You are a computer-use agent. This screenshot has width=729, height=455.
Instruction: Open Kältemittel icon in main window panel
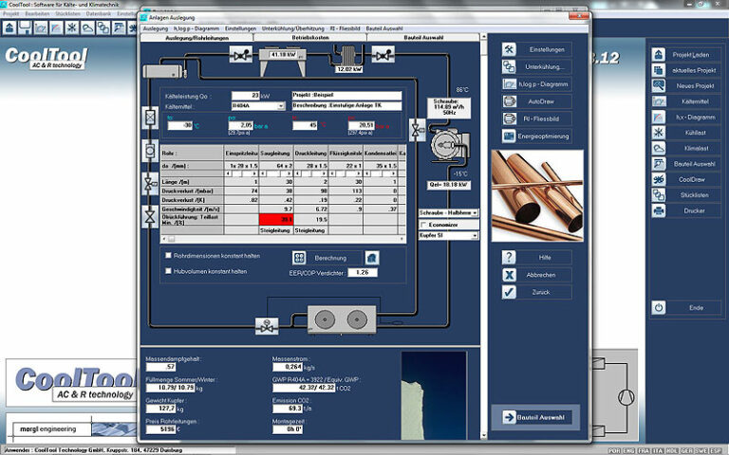tap(659, 101)
